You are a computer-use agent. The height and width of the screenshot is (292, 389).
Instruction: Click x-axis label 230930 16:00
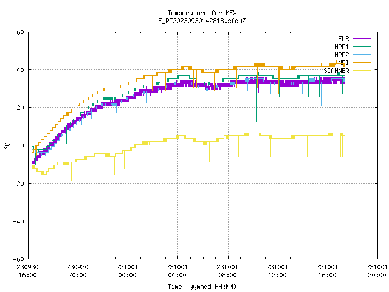click(28, 271)
